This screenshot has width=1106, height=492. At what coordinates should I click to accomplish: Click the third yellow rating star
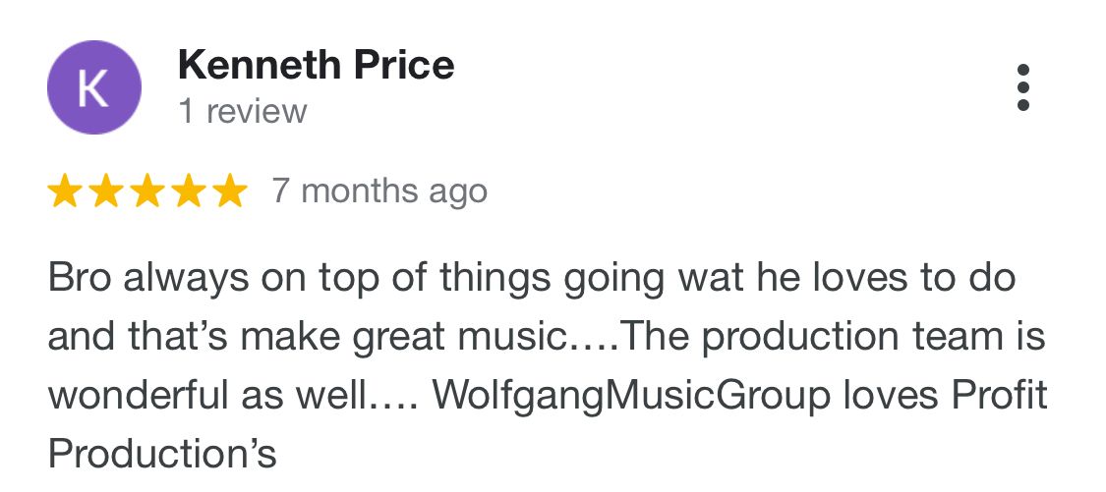(x=146, y=191)
